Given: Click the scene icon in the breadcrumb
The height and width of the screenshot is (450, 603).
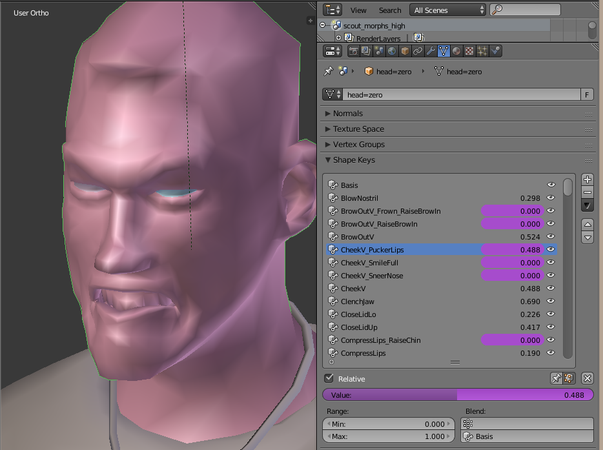Looking at the screenshot, I should pyautogui.click(x=343, y=71).
